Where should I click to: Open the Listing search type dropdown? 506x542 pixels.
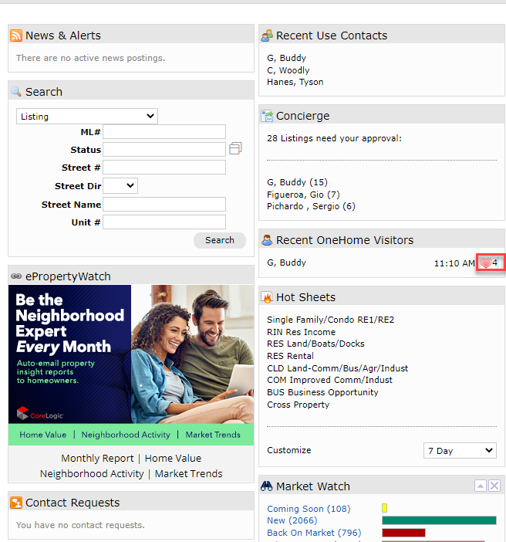86,117
